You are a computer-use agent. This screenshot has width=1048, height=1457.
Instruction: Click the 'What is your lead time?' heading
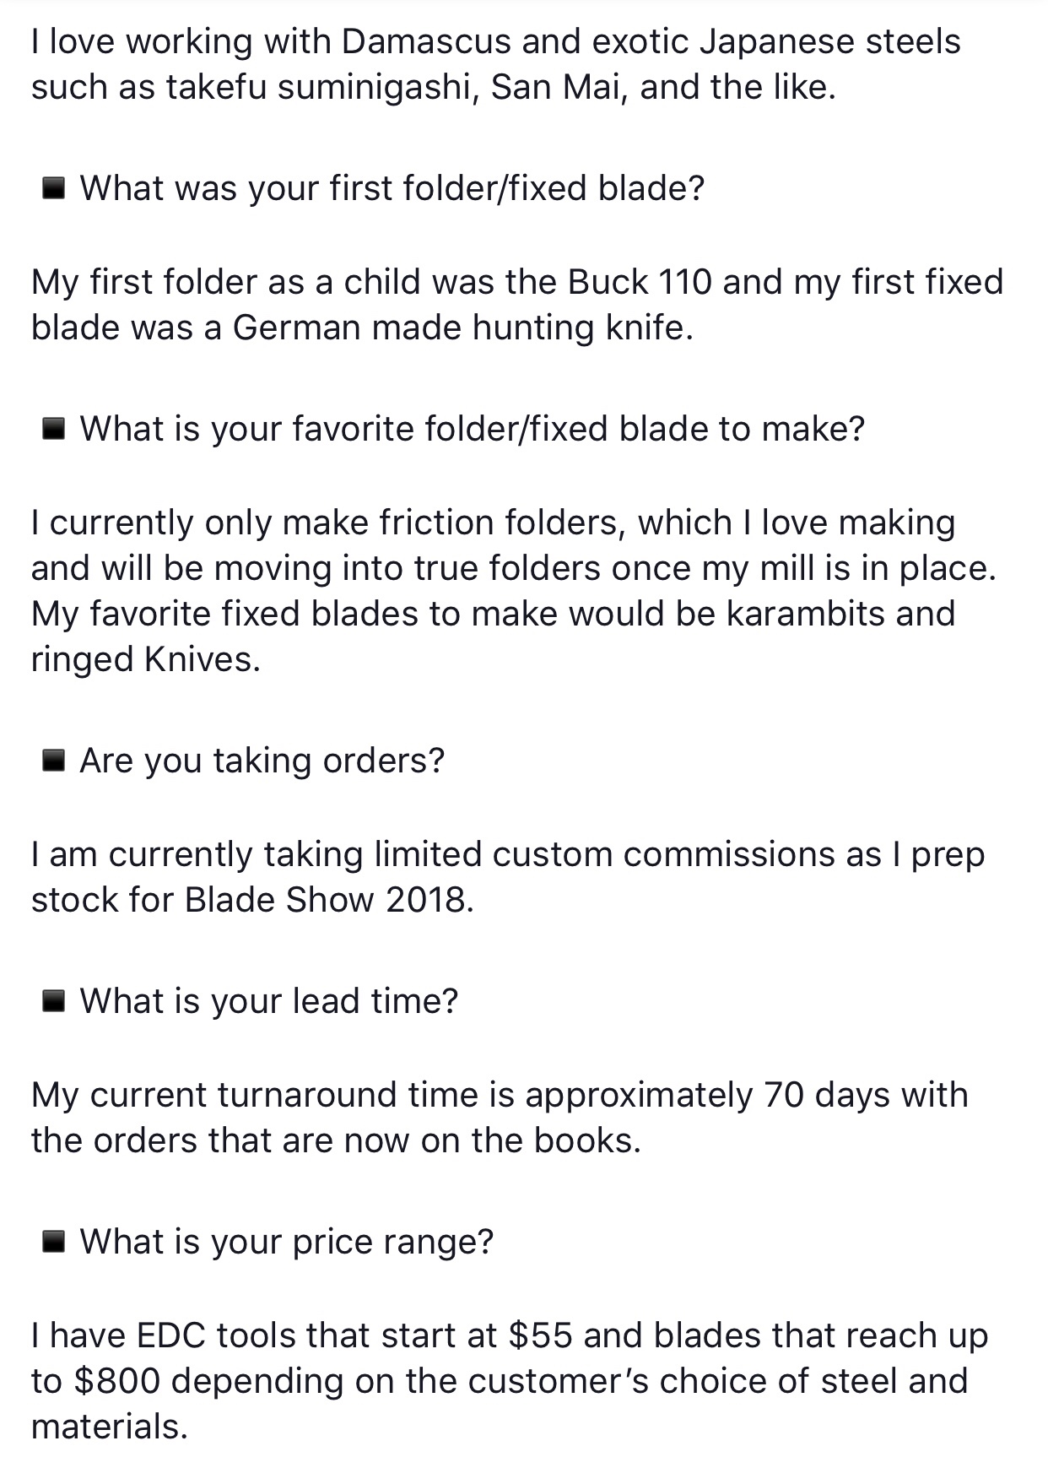(268, 1000)
